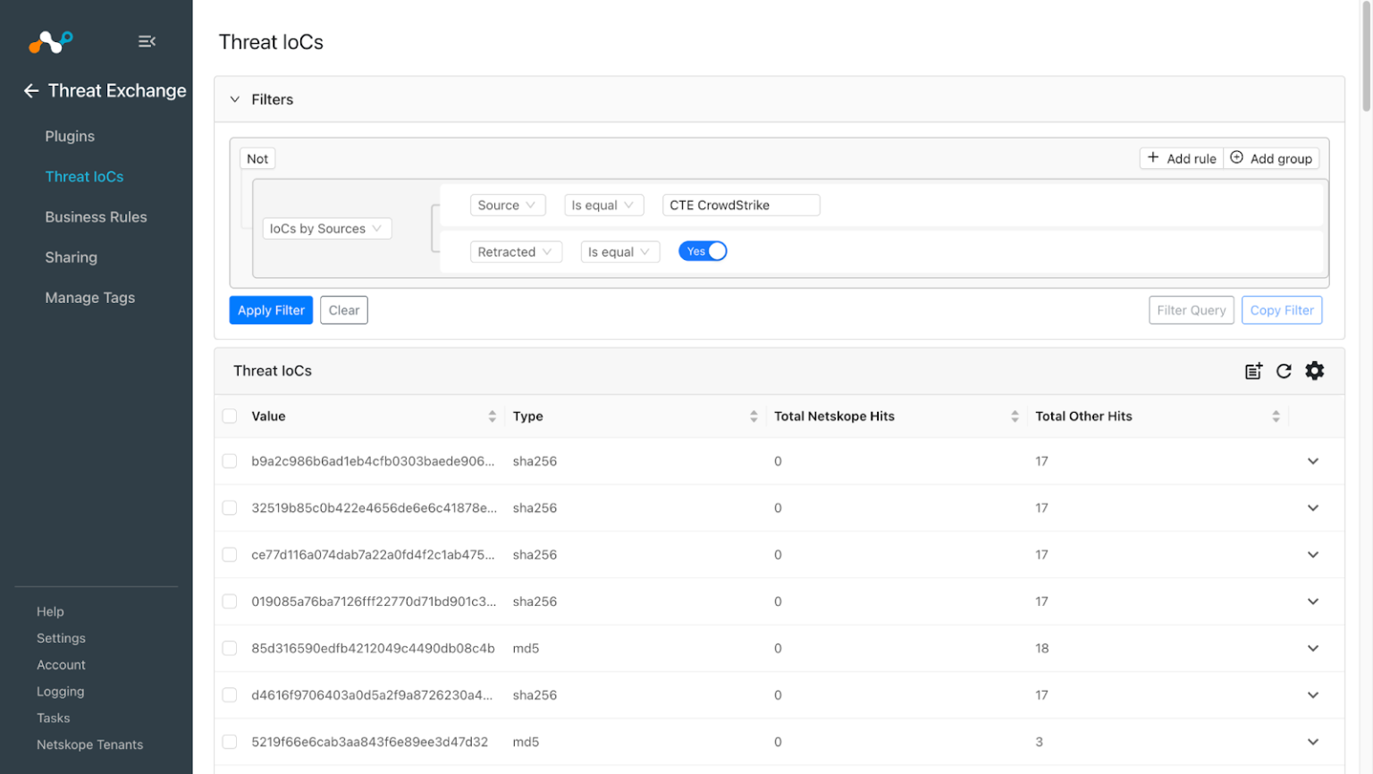
Task: Sort by Total Netskope Hits column
Action: click(x=1015, y=416)
